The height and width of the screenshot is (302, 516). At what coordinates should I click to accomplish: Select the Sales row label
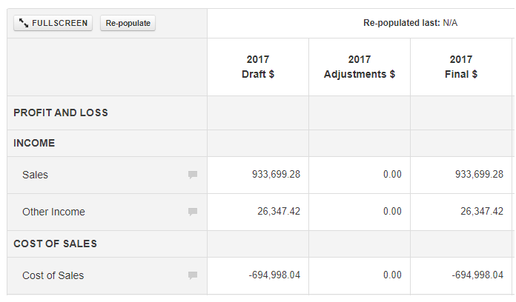click(x=35, y=175)
